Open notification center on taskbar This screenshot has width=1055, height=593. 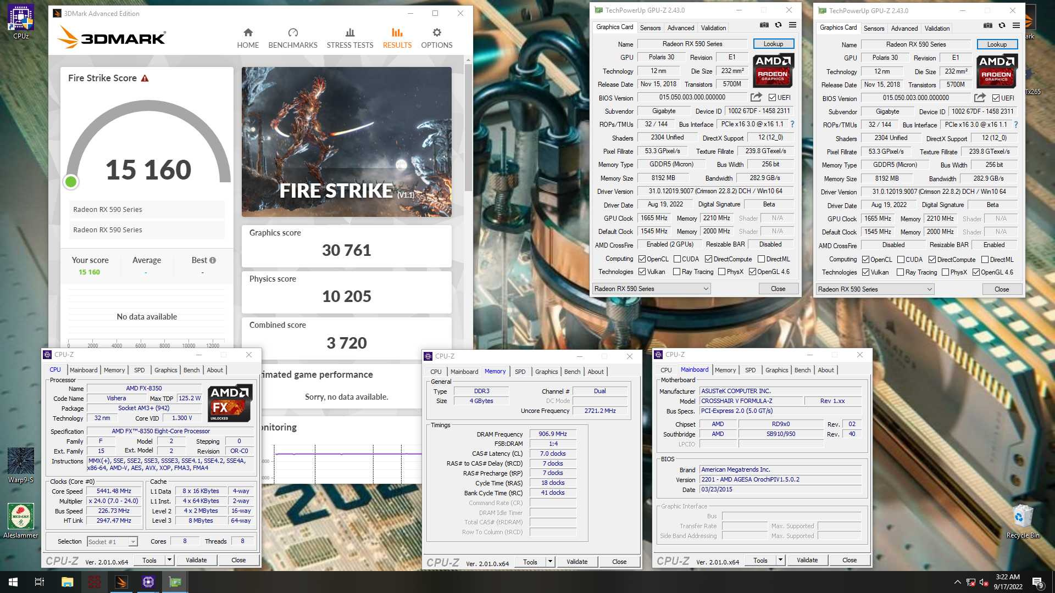click(x=1037, y=583)
